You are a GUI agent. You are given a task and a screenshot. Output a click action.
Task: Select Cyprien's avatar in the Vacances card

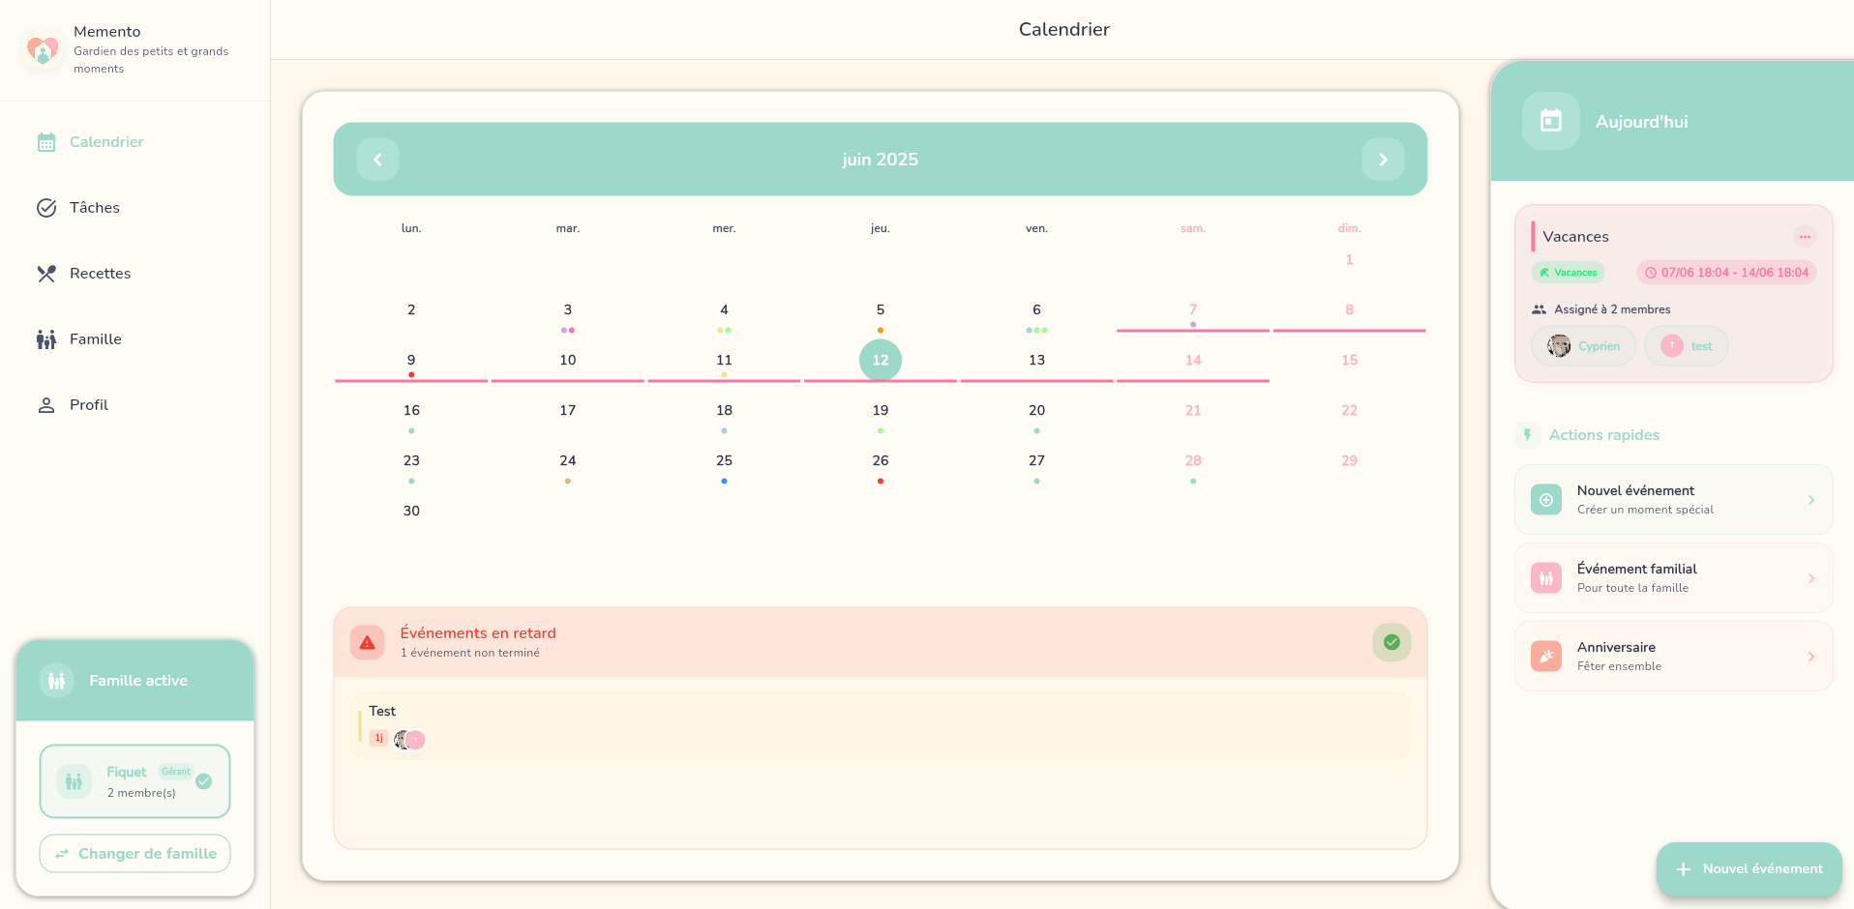coord(1559,345)
